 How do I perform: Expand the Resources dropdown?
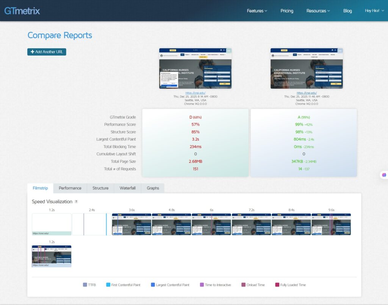click(x=318, y=11)
